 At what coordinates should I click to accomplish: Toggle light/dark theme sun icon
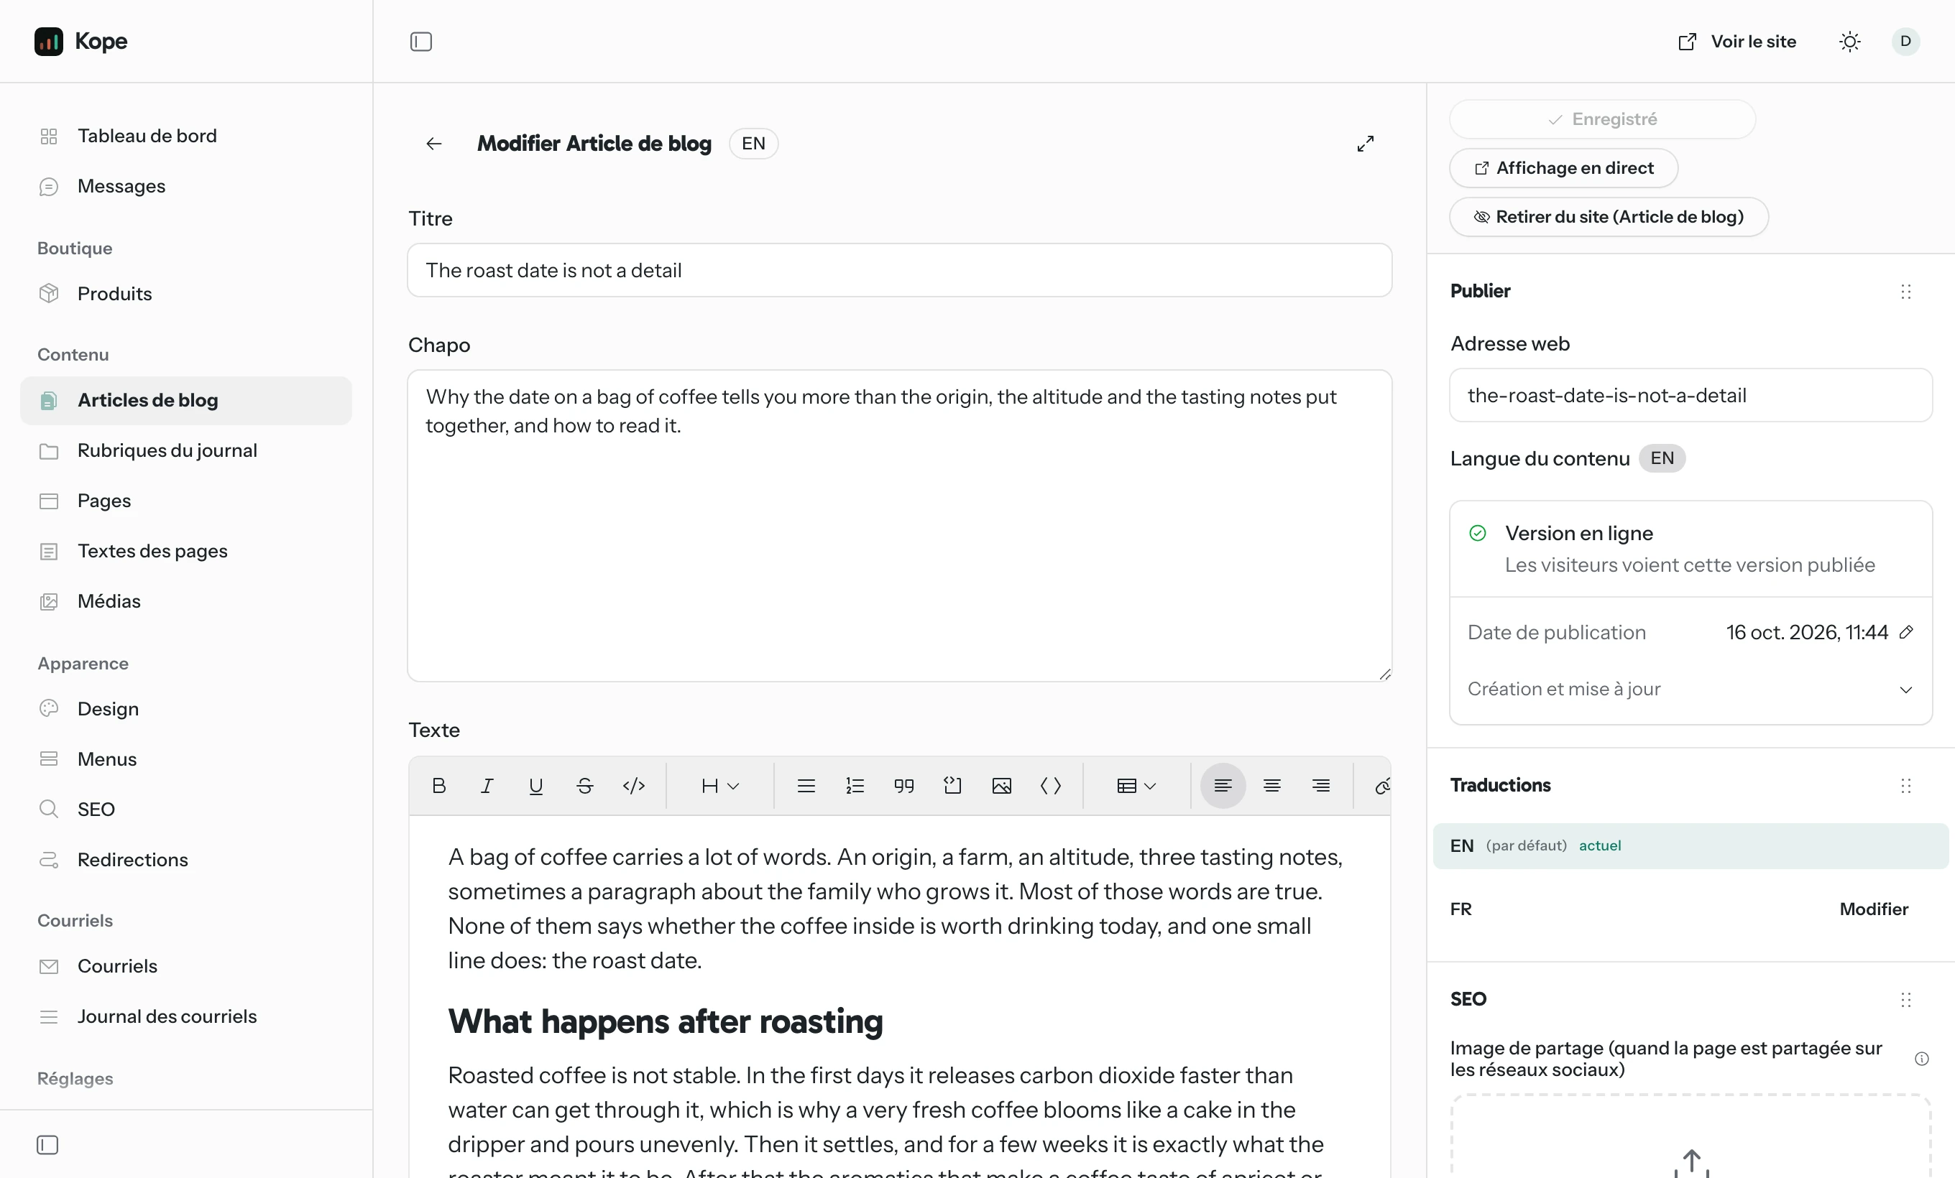point(1850,41)
